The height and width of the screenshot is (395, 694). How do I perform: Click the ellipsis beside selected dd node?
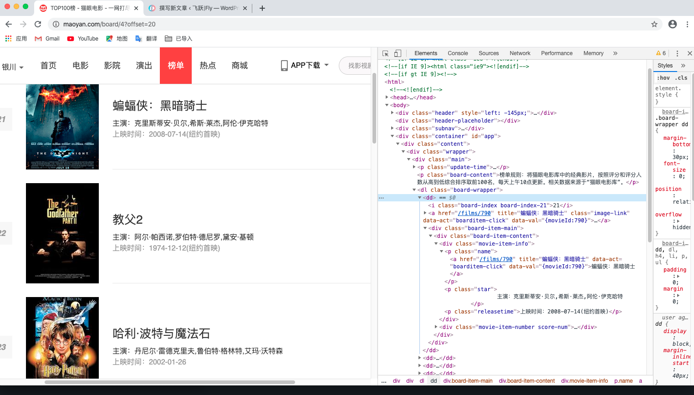pyautogui.click(x=382, y=198)
